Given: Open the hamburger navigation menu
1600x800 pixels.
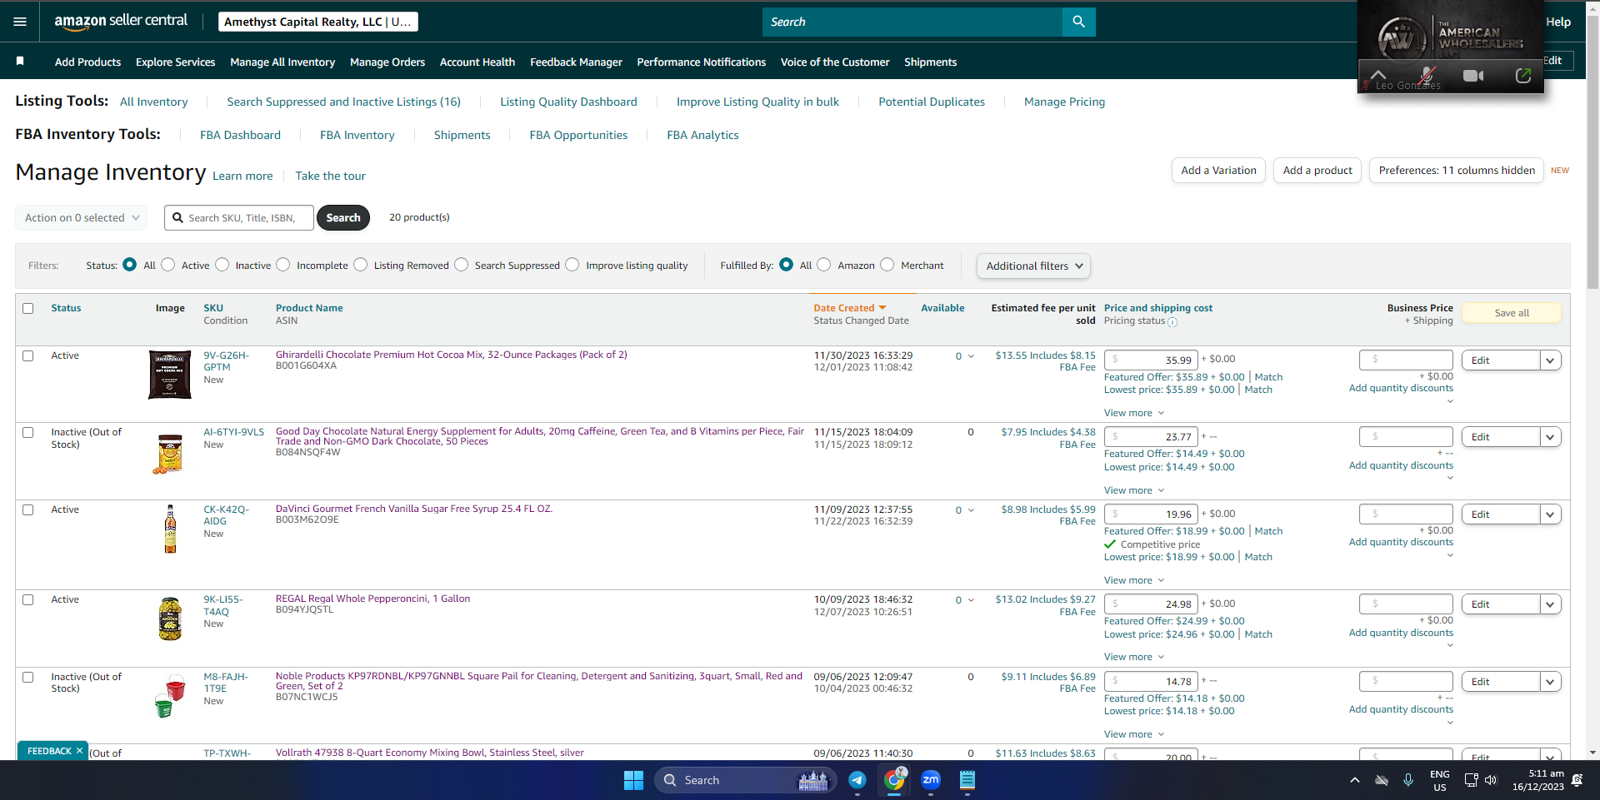Looking at the screenshot, I should [x=20, y=22].
